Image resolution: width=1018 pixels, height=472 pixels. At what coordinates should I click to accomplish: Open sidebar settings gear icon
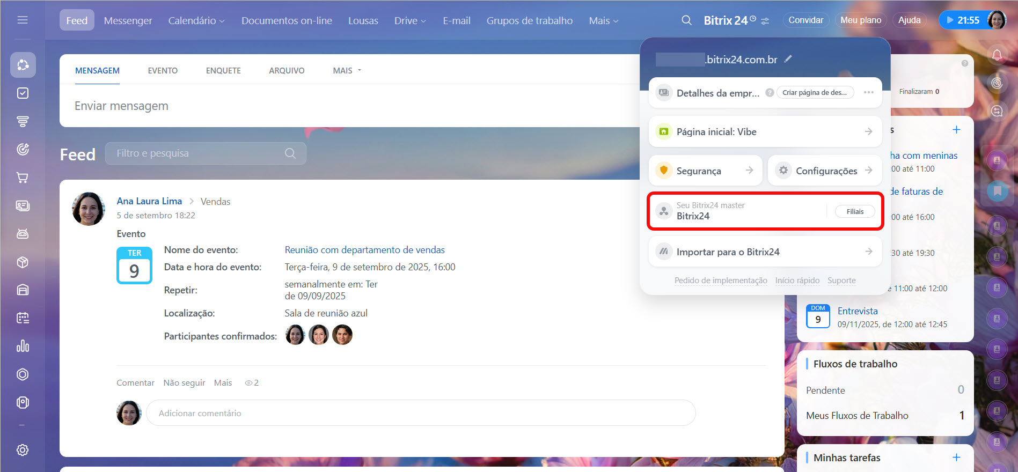(23, 450)
